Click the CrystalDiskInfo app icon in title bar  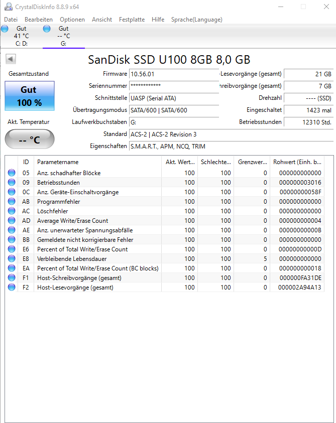[x=9, y=7]
